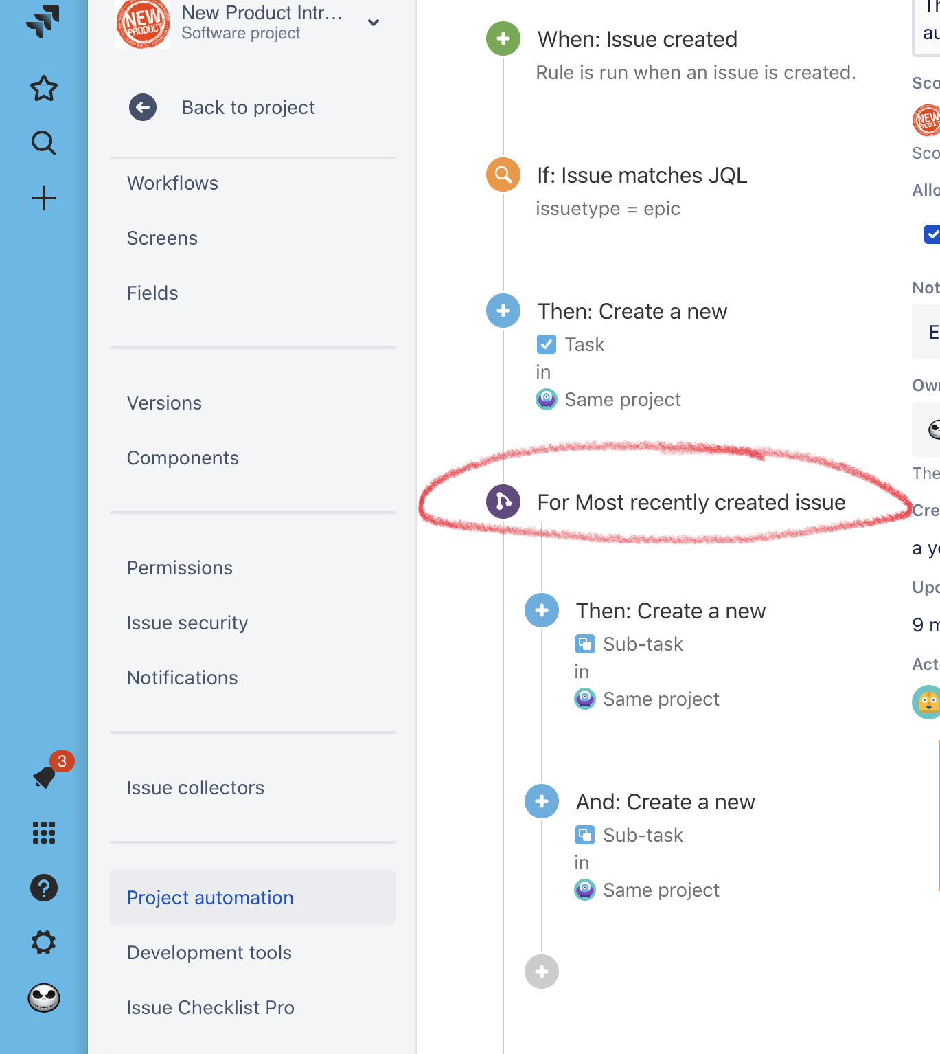The height and width of the screenshot is (1054, 940).
Task: Select Workflows from project settings
Action: coord(172,183)
